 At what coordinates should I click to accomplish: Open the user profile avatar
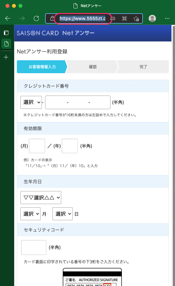(x=152, y=18)
